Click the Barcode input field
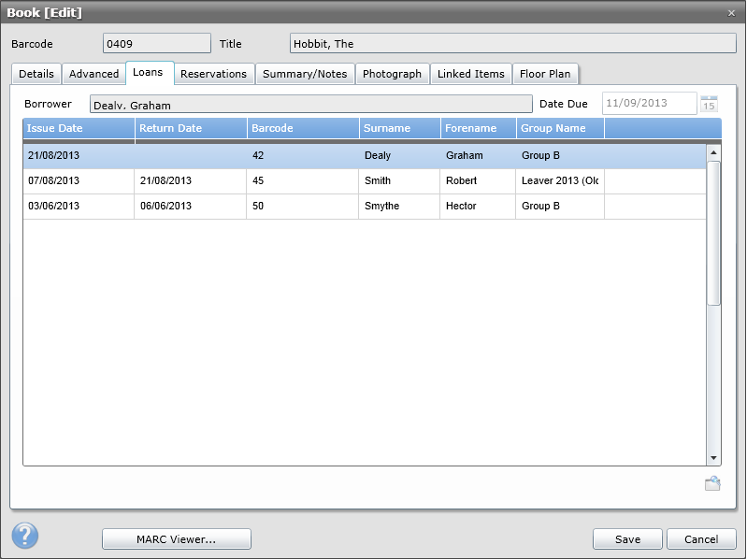Screen dimensions: 747x559 [x=156, y=43]
